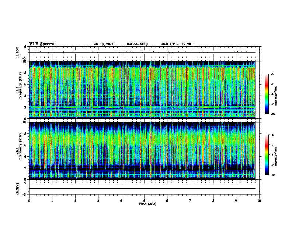Click the time axis tick label '6'
This screenshot has height=225, width=292.
coord(167,201)
